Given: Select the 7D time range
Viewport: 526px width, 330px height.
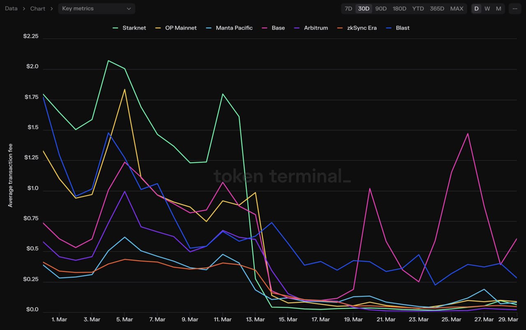Looking at the screenshot, I should [x=348, y=9].
